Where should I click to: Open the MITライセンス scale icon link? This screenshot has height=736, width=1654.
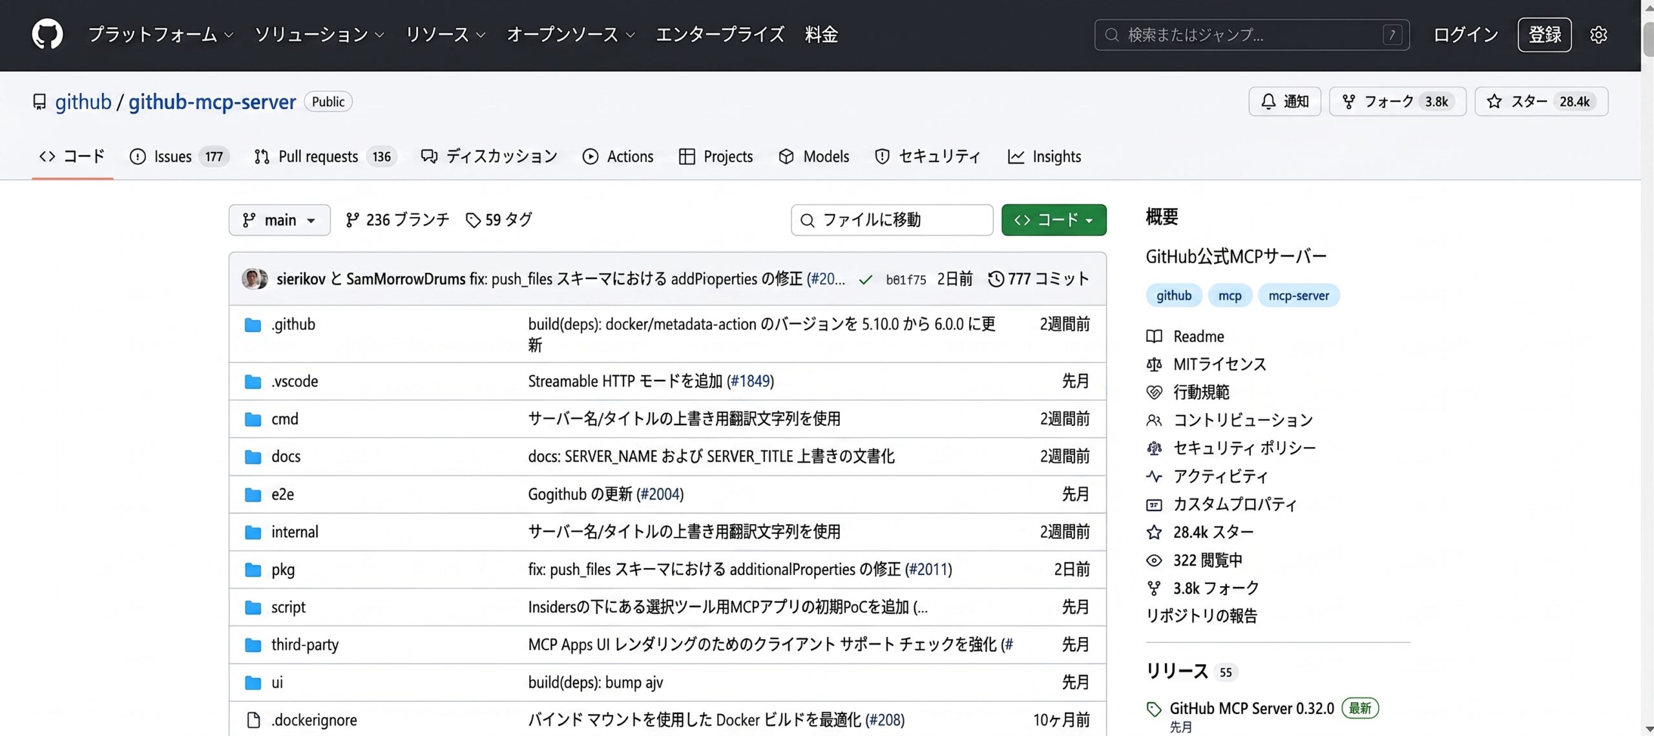pos(1154,364)
